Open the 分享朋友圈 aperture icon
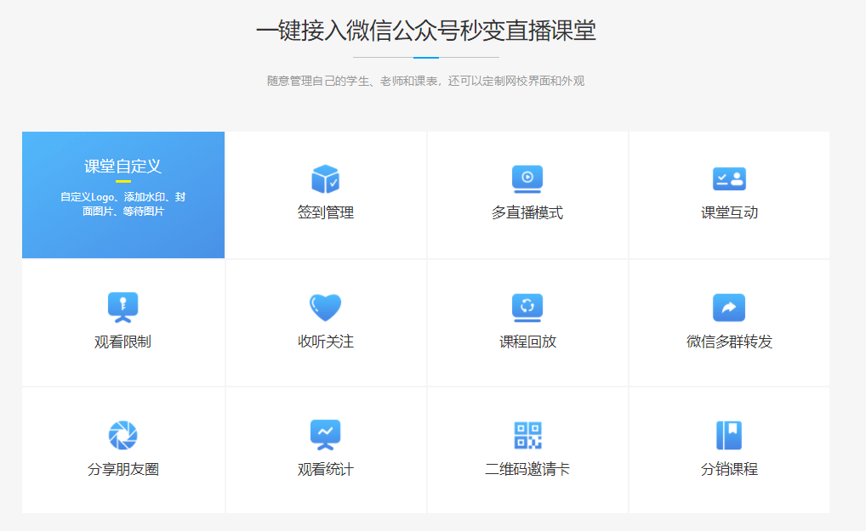The width and height of the screenshot is (866, 531). 122,434
